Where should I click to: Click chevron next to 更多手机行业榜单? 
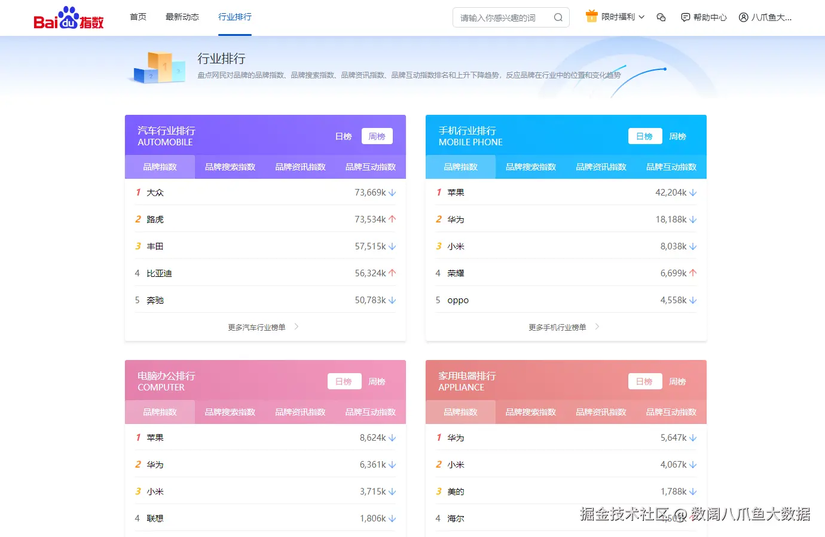click(597, 327)
